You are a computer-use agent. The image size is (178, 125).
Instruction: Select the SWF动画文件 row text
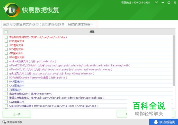click(x=17, y=102)
